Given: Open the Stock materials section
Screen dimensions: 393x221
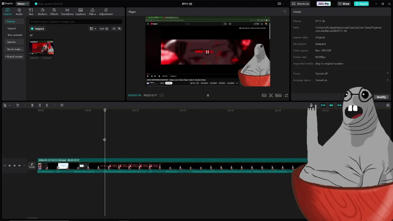Looking at the screenshot, I should [x=15, y=49].
